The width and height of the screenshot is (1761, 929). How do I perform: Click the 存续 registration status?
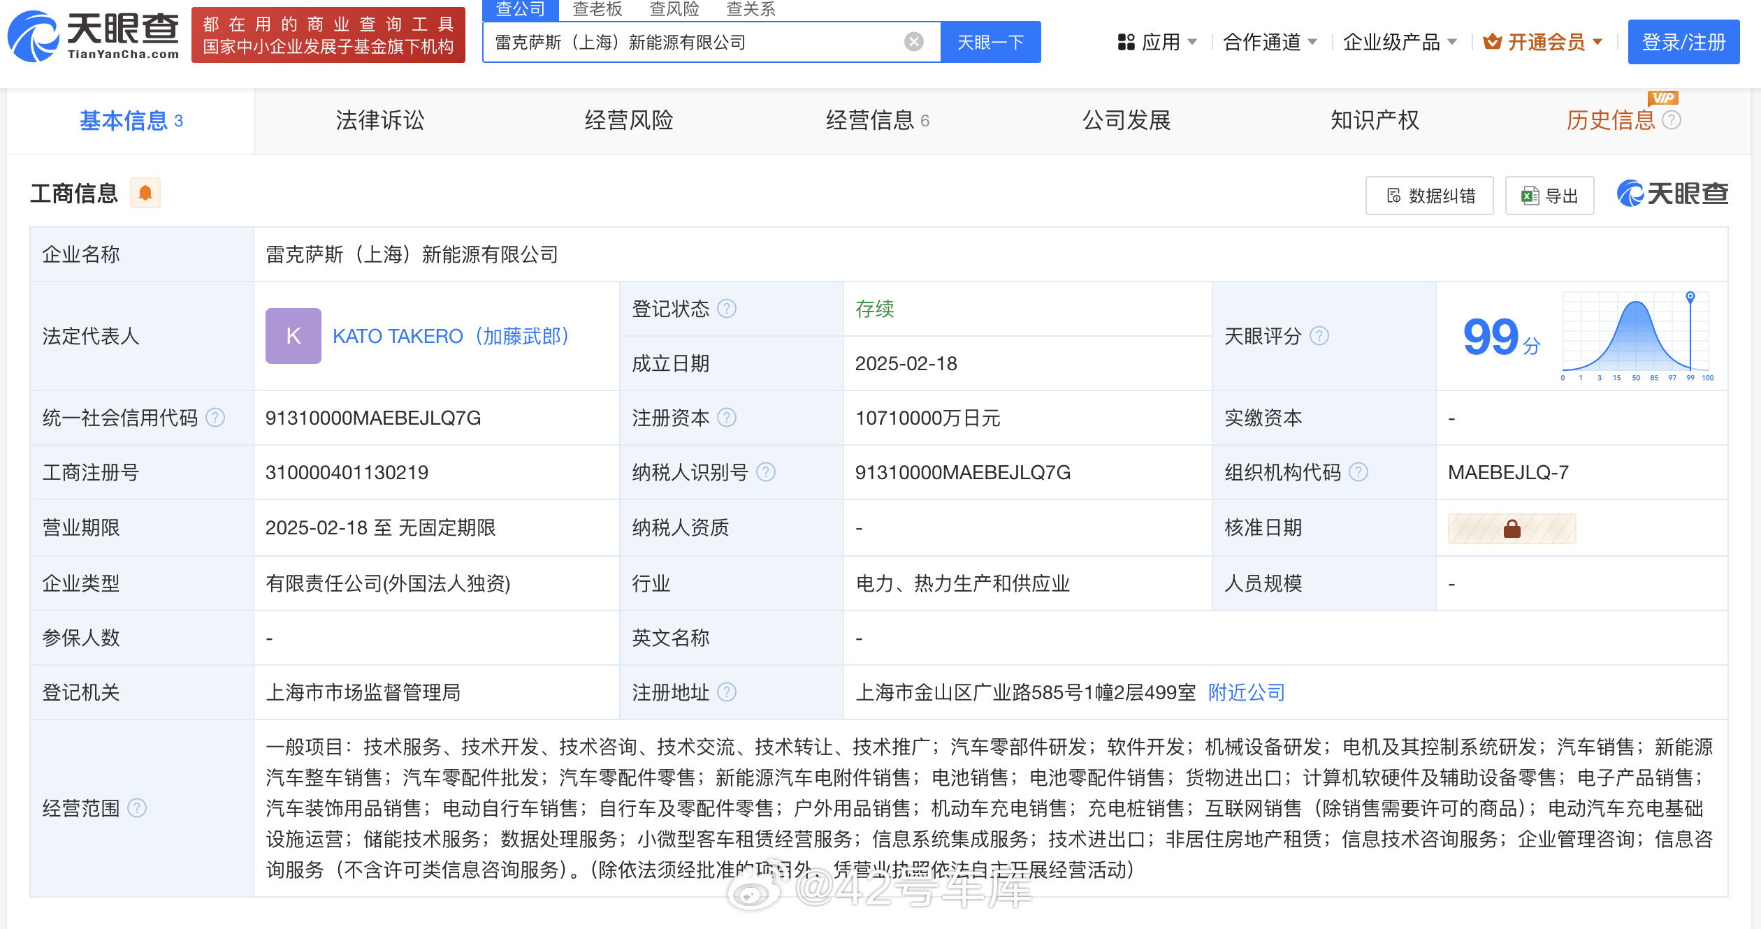point(874,309)
